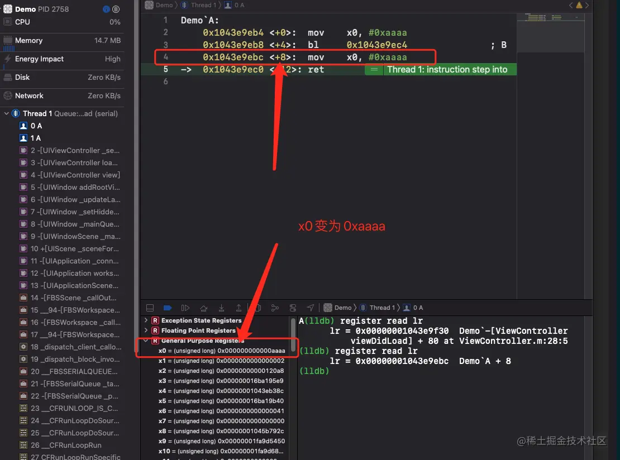Click Simulate Location arrow icon
620x460 pixels.
(x=311, y=308)
